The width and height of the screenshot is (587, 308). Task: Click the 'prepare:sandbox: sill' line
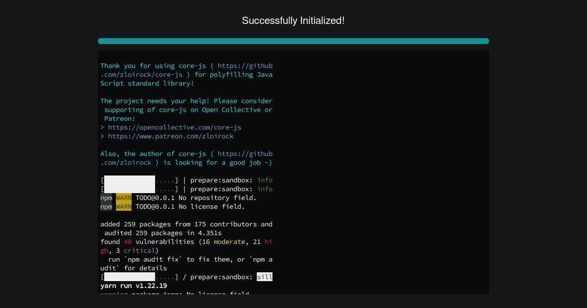click(186, 277)
